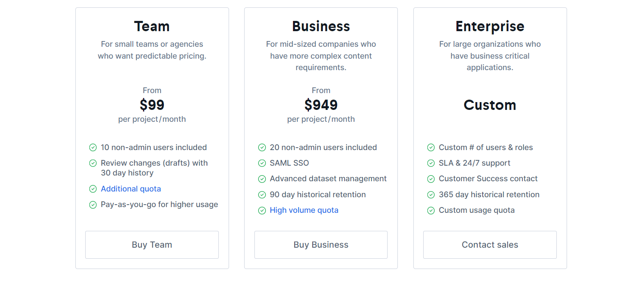This screenshot has width=642, height=294.
Task: Click checkmark icon beside SLA & 24/7 support
Action: 431,163
